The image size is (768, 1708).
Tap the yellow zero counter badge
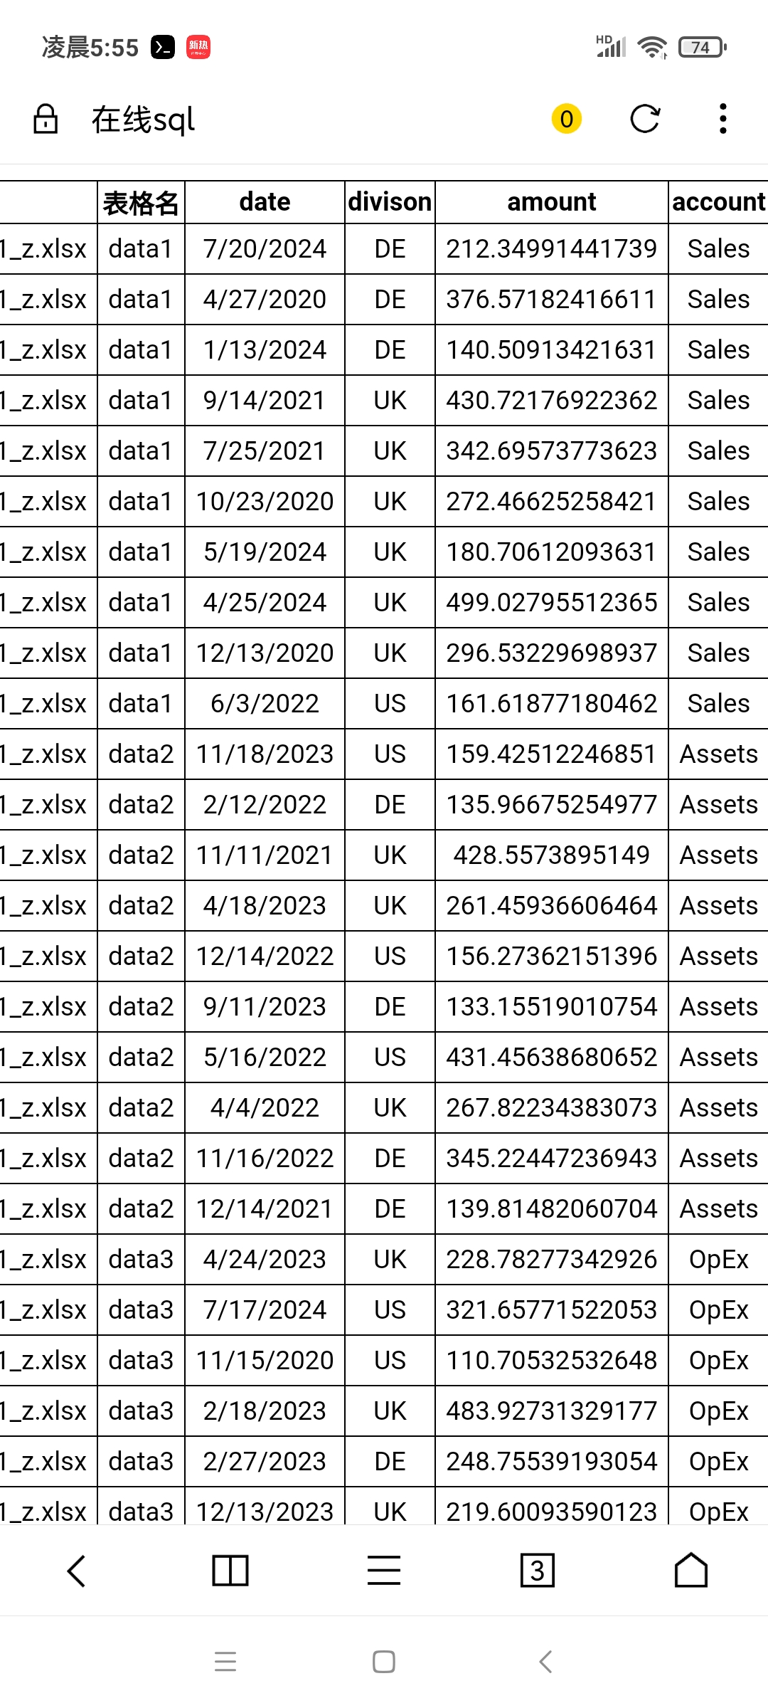(567, 119)
